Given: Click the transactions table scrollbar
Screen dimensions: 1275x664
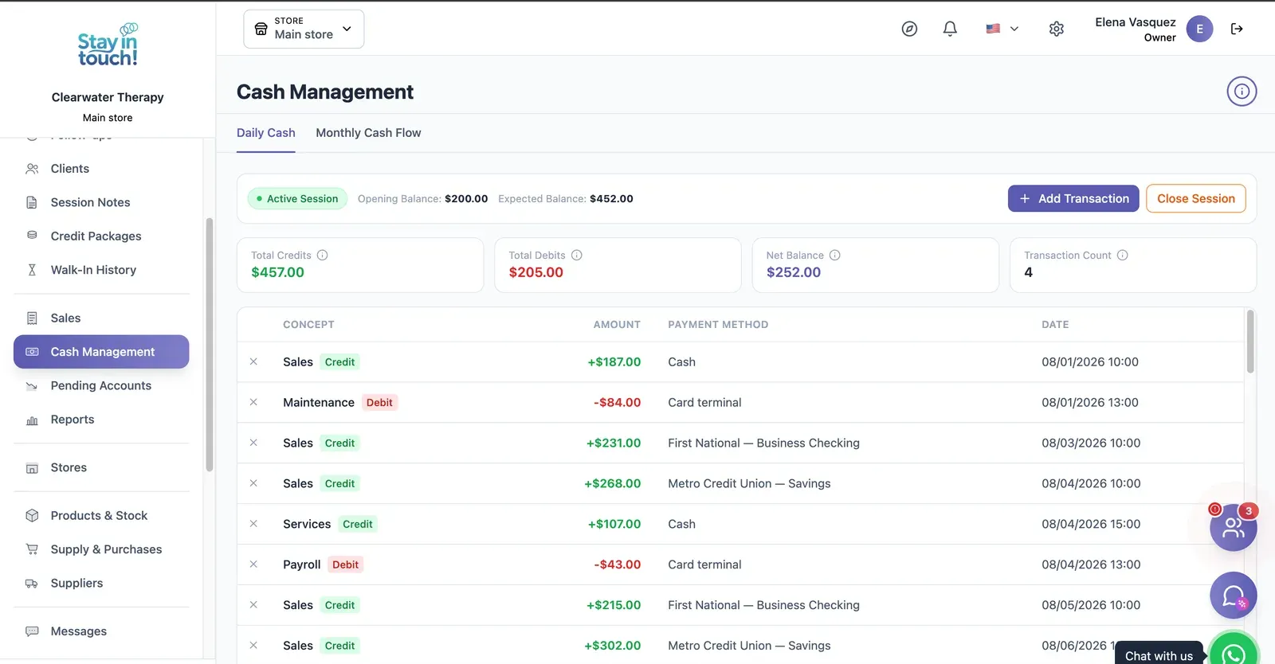Looking at the screenshot, I should click(1250, 342).
